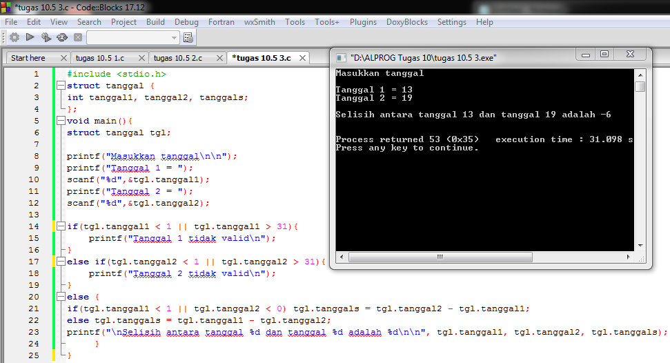Click the scanf &tgl.tanggal2 code line
This screenshot has width=670, height=363.
[x=138, y=203]
